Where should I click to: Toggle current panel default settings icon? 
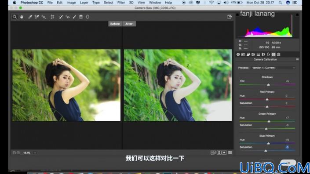click(x=230, y=152)
